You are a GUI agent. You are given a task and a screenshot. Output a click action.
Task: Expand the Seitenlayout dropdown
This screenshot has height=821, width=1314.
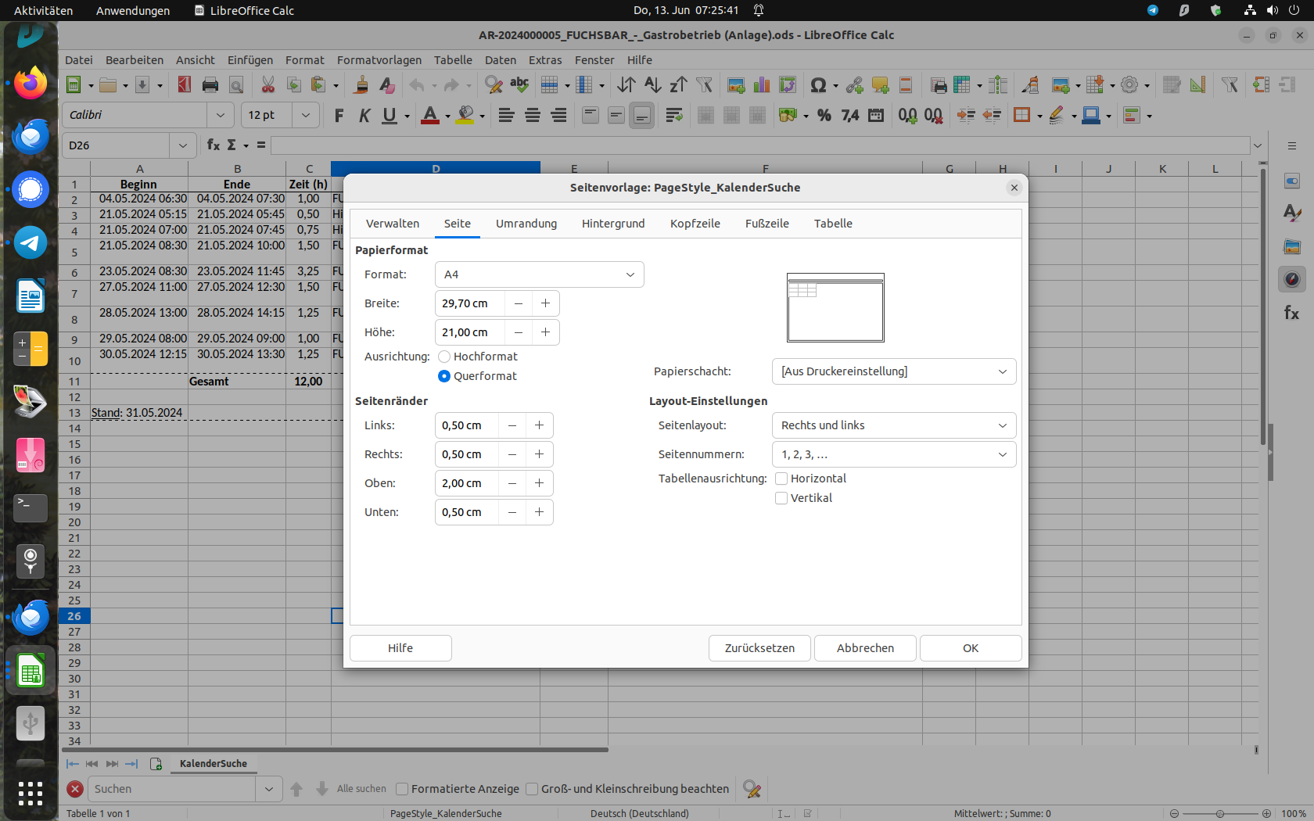point(893,425)
